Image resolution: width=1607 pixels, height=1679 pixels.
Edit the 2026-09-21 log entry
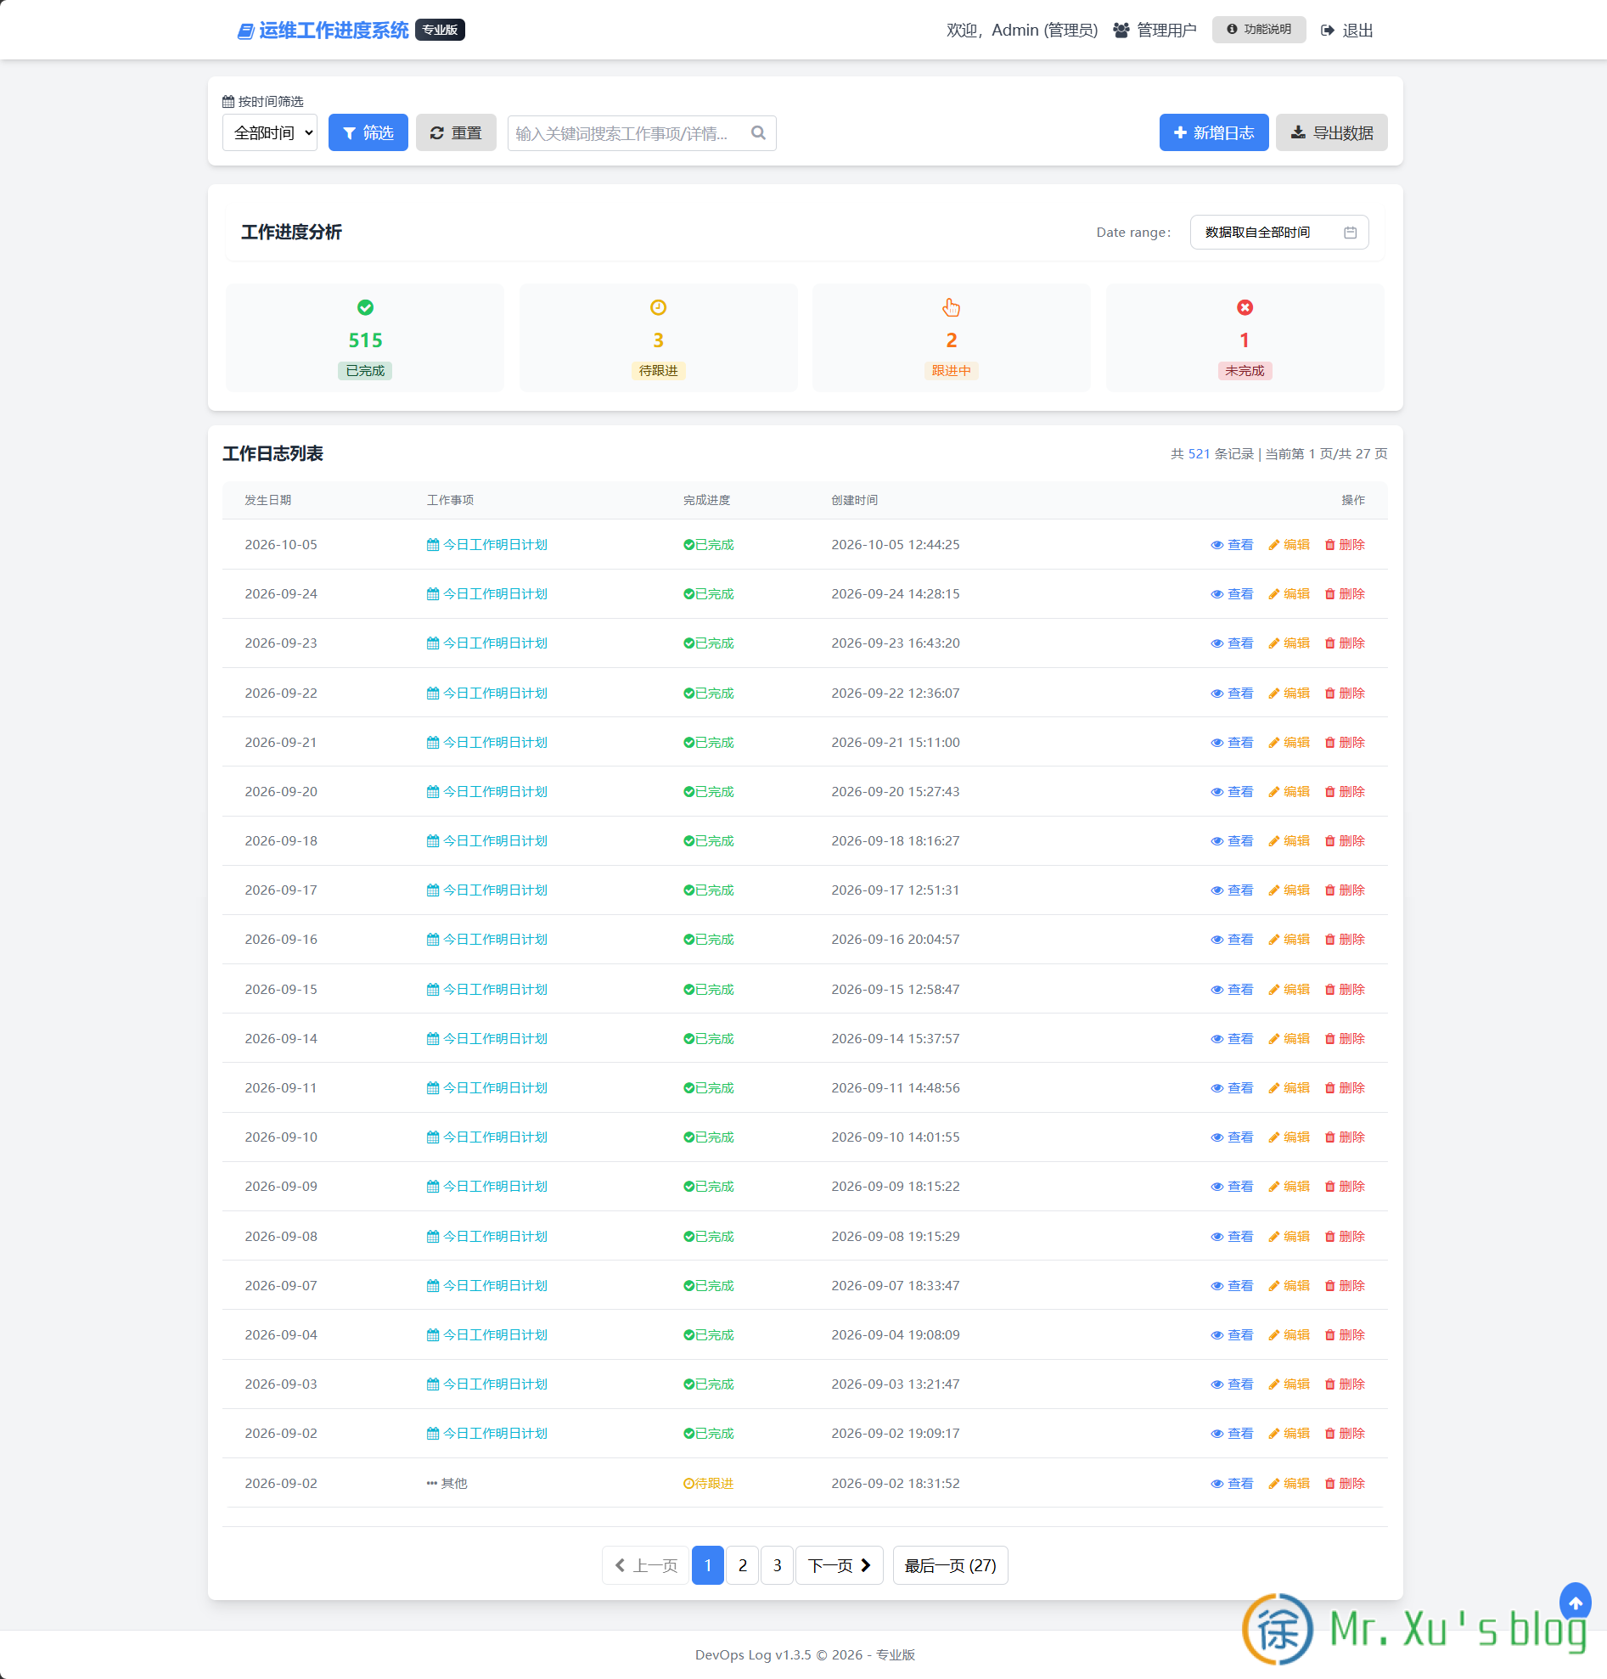click(1289, 743)
